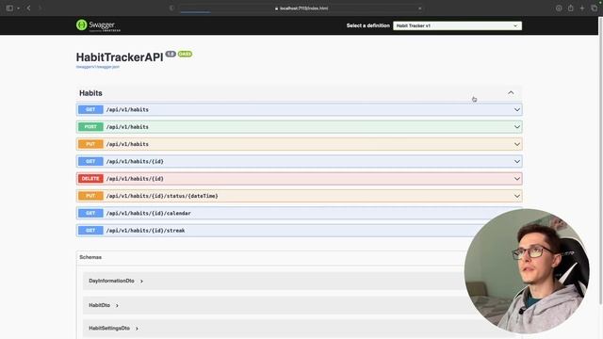Screen dimensions: 603x339
Task: Click the POST badge for /api/v1/habits
Action: [90, 127]
